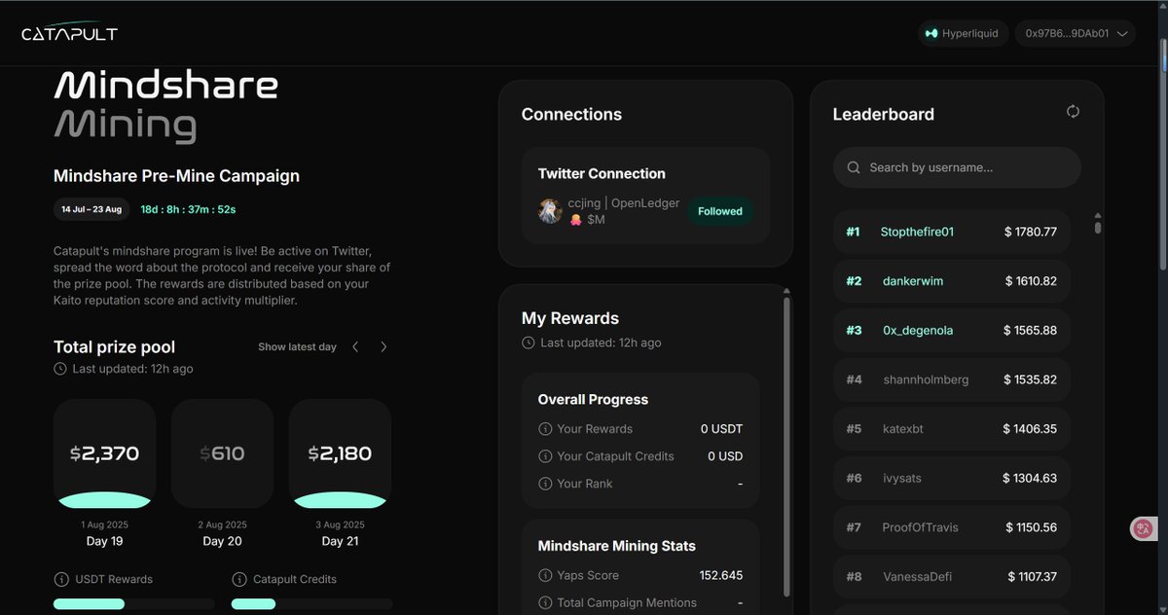
Task: Click the Your Catapult Credits value 0 USD
Action: 725,456
